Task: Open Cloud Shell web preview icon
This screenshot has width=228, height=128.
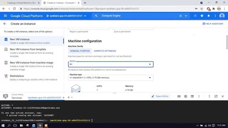Action: [x=192, y=96]
